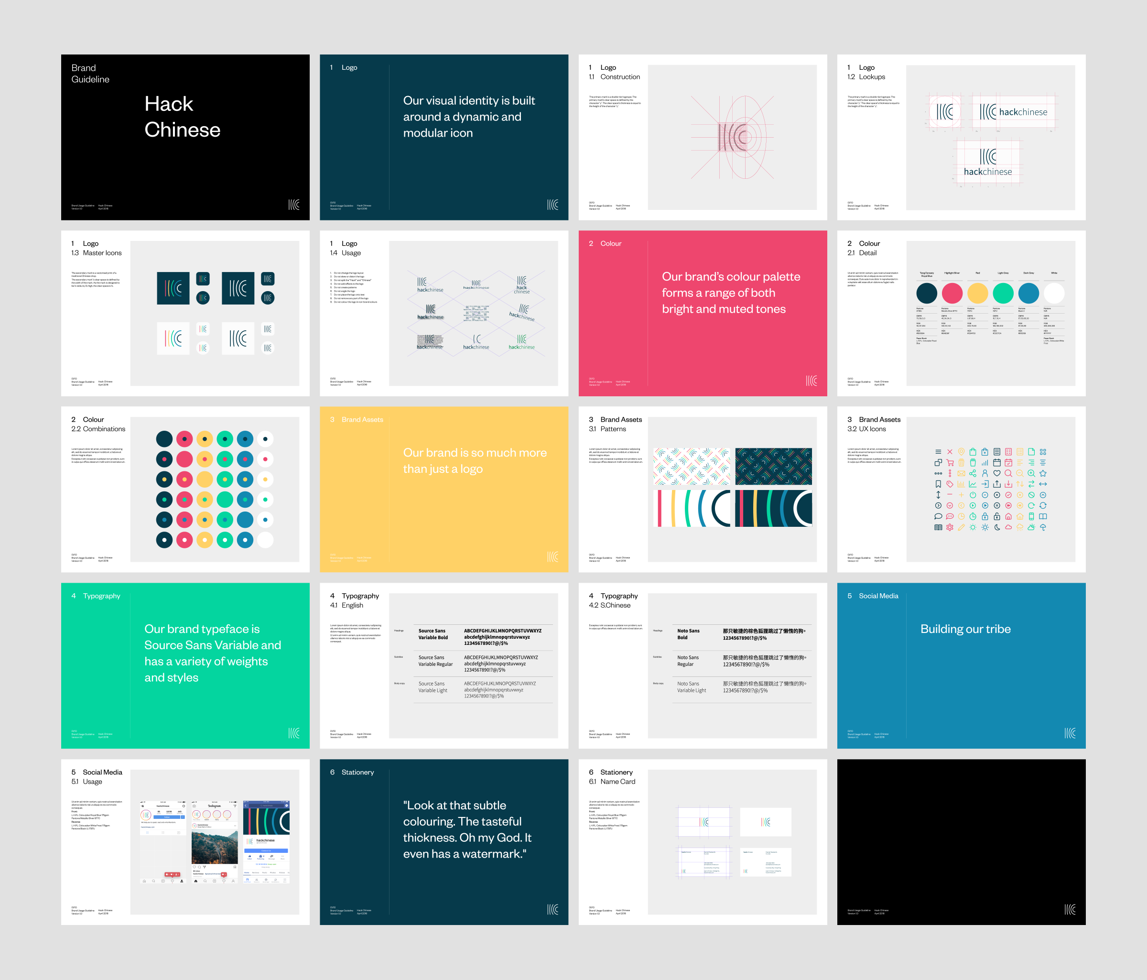Click the horizontal hackchinese logo lockup
Image resolution: width=1147 pixels, height=980 pixels.
[1014, 112]
